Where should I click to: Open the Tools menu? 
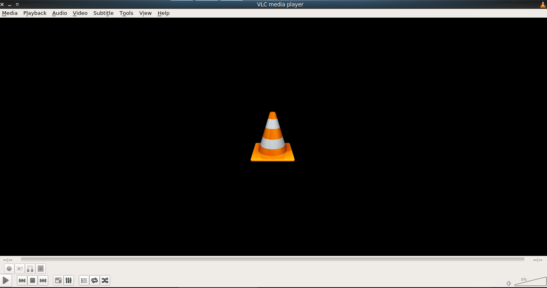coord(126,13)
